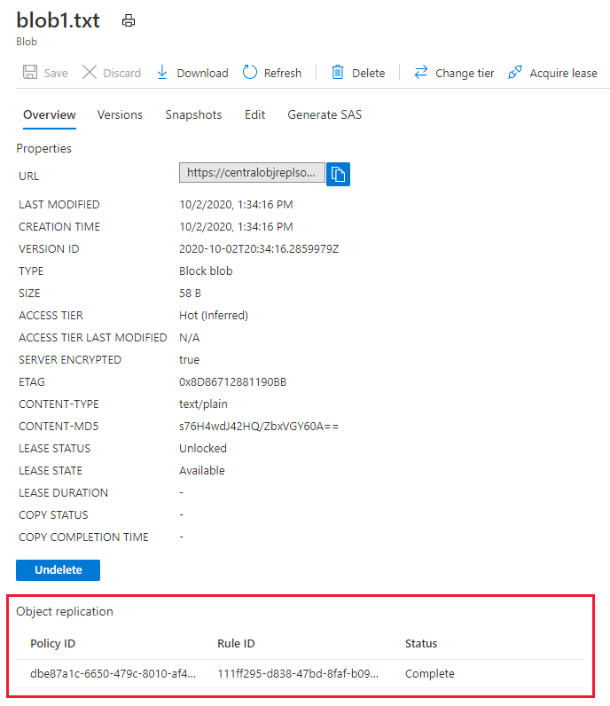Click the Acquire lease label
This screenshot has width=610, height=706.
563,73
